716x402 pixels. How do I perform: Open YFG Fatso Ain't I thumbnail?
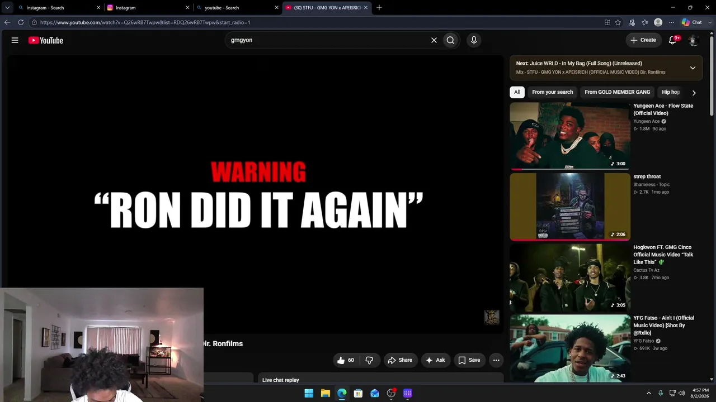(x=570, y=348)
